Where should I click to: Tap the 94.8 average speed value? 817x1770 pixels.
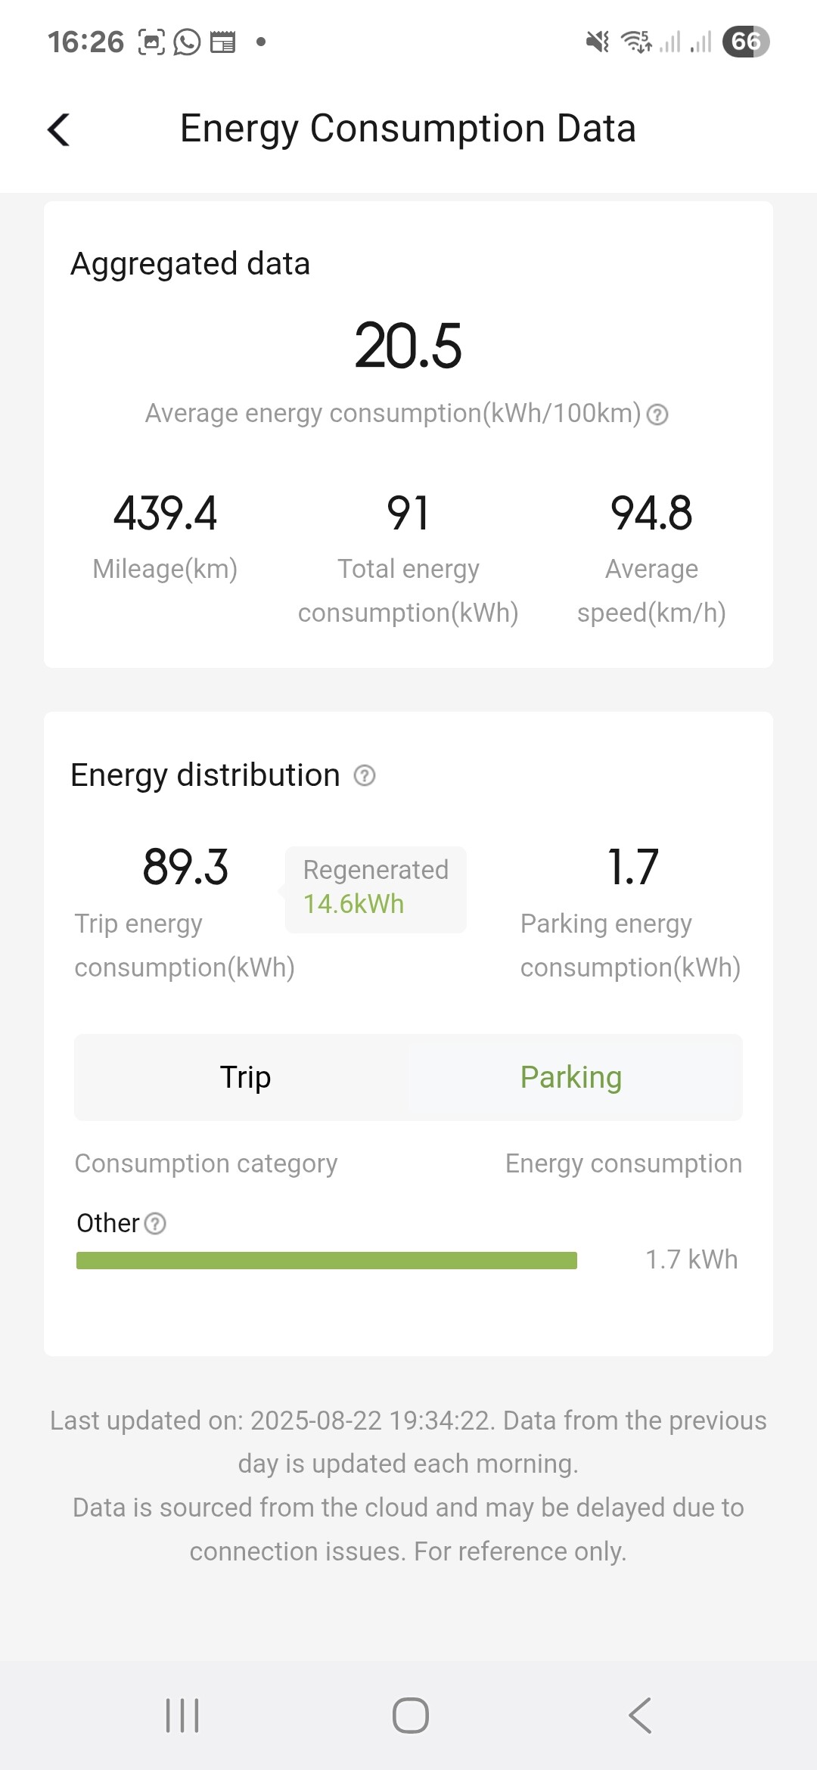(x=651, y=513)
